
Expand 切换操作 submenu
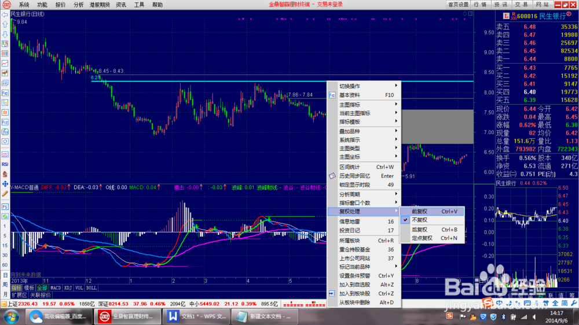[364, 86]
